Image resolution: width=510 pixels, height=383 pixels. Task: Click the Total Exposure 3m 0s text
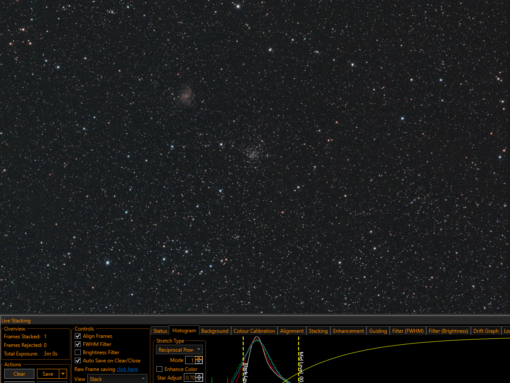click(31, 353)
